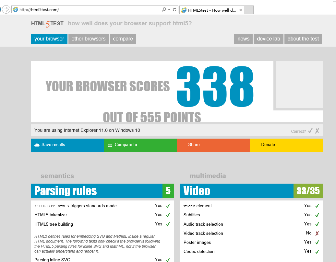The height and width of the screenshot is (262, 336).
Task: Click the Donate button
Action: tap(286, 145)
